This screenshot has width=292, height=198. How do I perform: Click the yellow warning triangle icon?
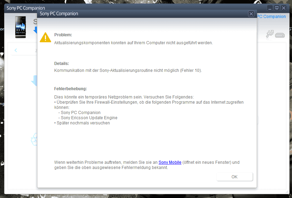45,37
